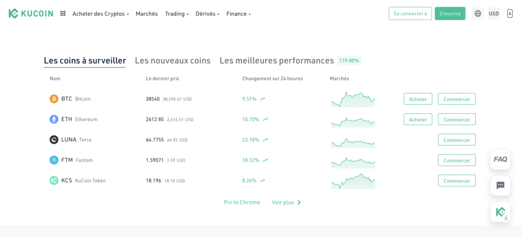Click the Nom column header
Screen dimensions: 522x237
(55, 78)
